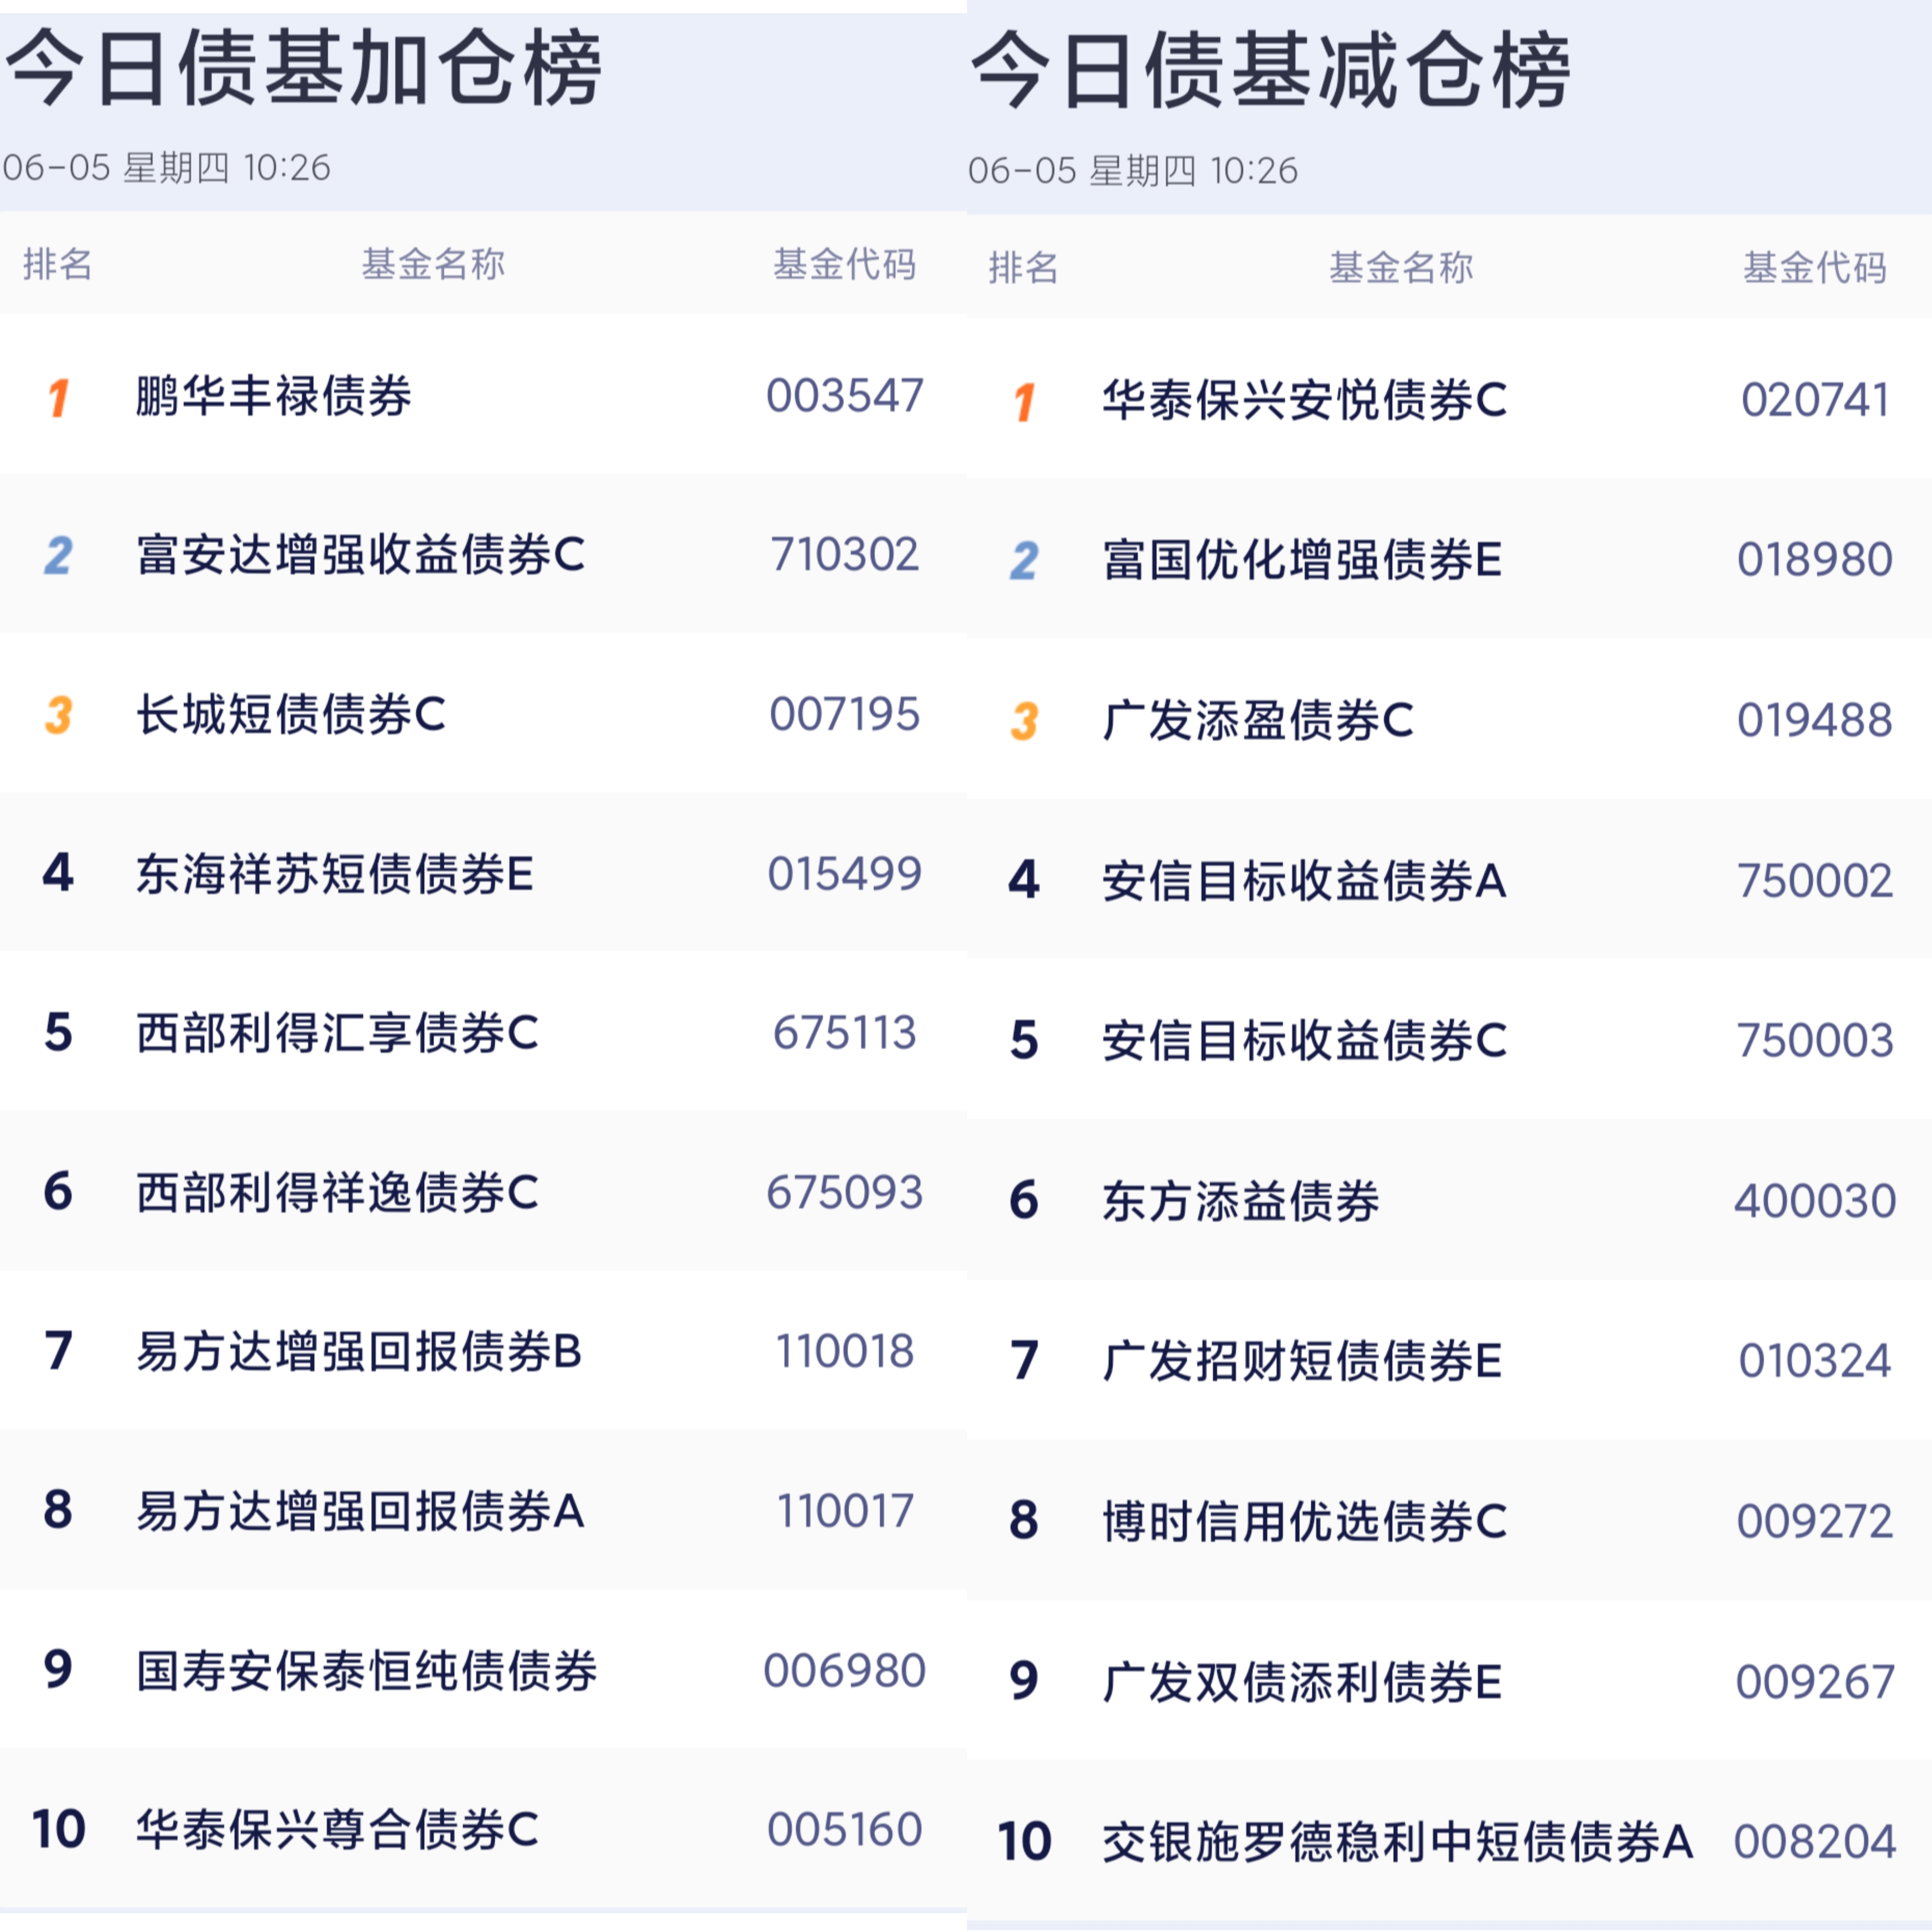Click the yellow rank 3 badge in 加仓榜
Image resolution: width=1932 pixels, height=1932 pixels.
click(58, 715)
